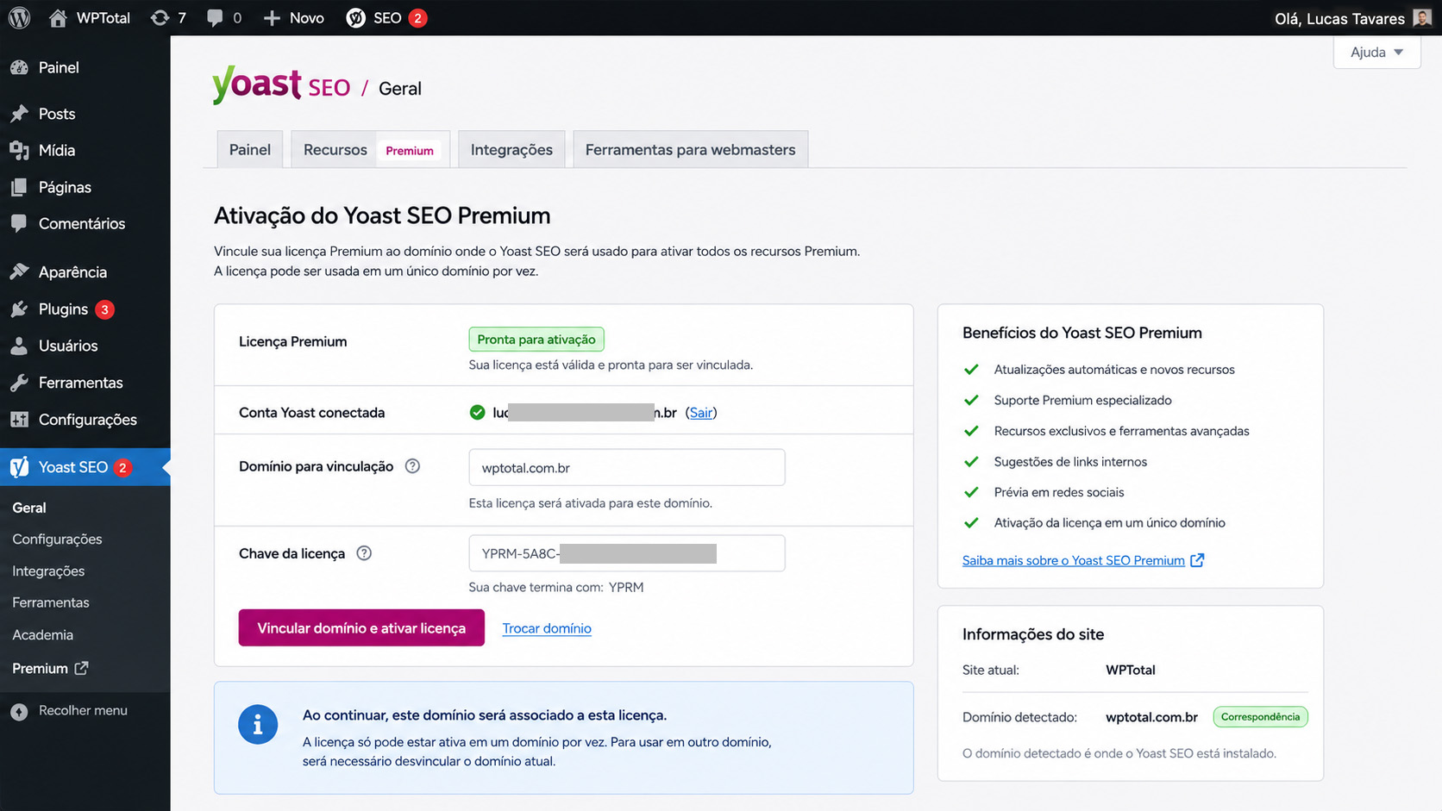The height and width of the screenshot is (811, 1442).
Task: Click 'Ativação do Yoast SEO Premium' heading
Action: [x=382, y=215]
